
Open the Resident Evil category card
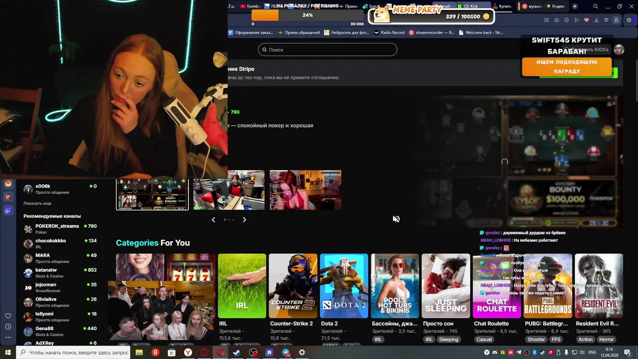pyautogui.click(x=599, y=286)
